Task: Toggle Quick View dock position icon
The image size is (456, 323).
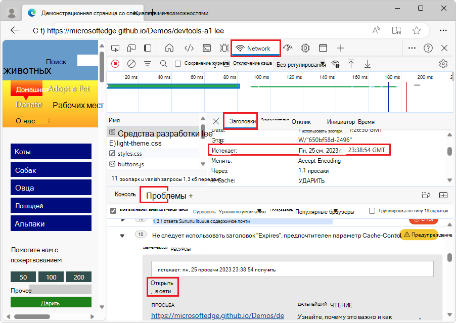Action: pos(426,195)
